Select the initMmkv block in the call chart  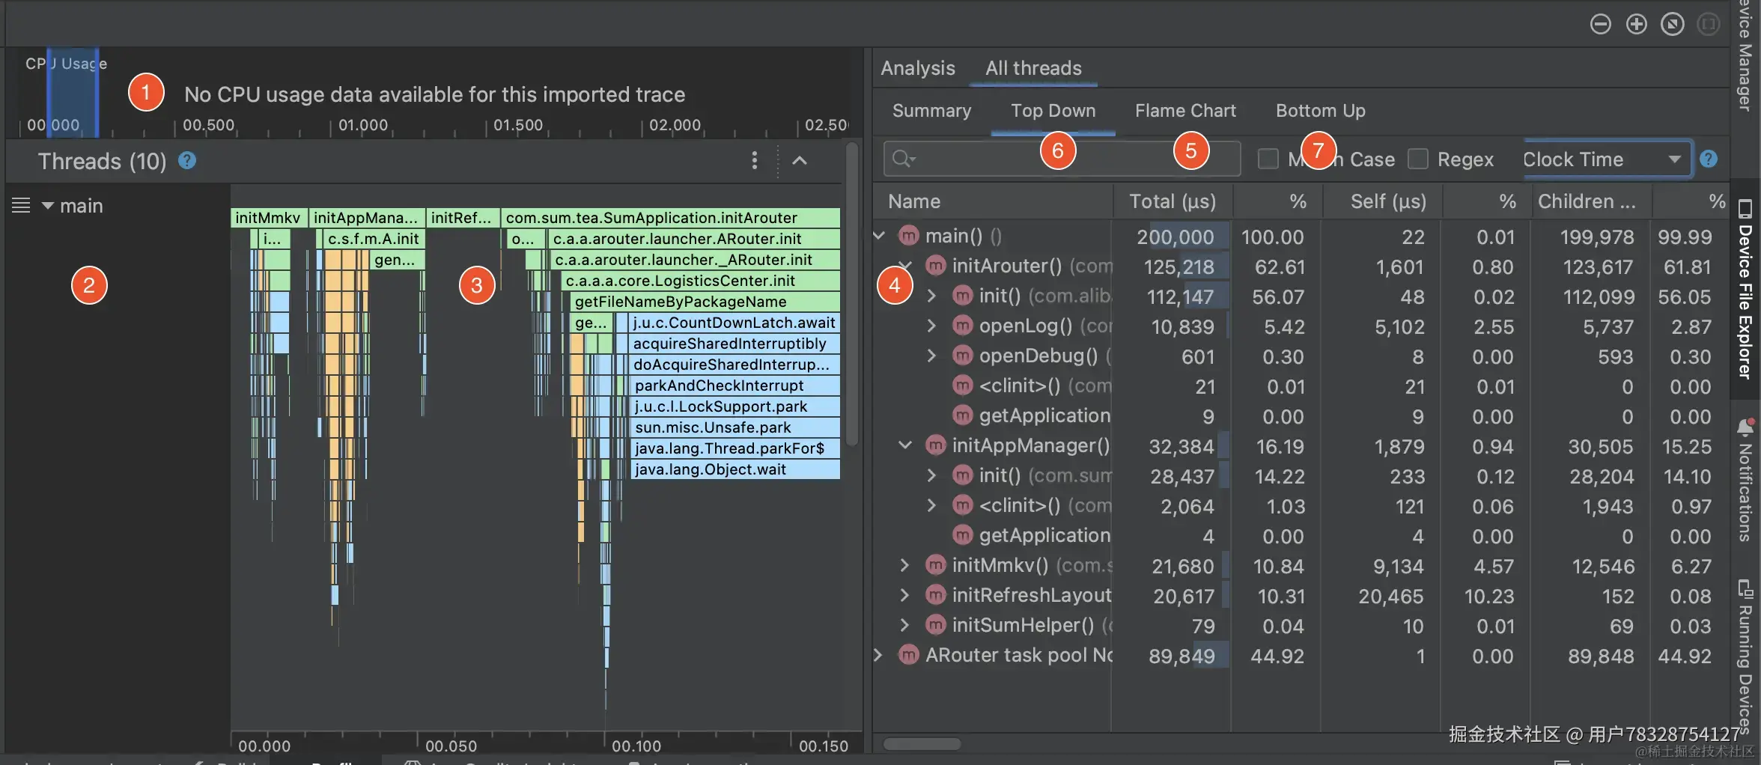[269, 218]
